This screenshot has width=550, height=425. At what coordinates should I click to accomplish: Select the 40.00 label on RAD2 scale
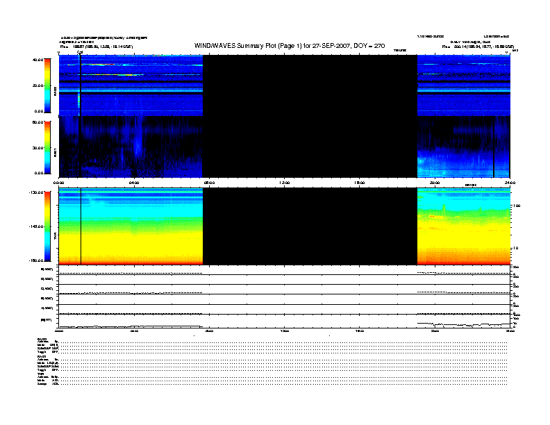(38, 60)
